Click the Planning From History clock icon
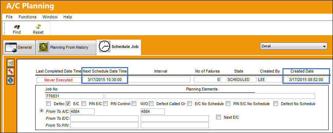The height and width of the screenshot is (133, 333). (44, 47)
